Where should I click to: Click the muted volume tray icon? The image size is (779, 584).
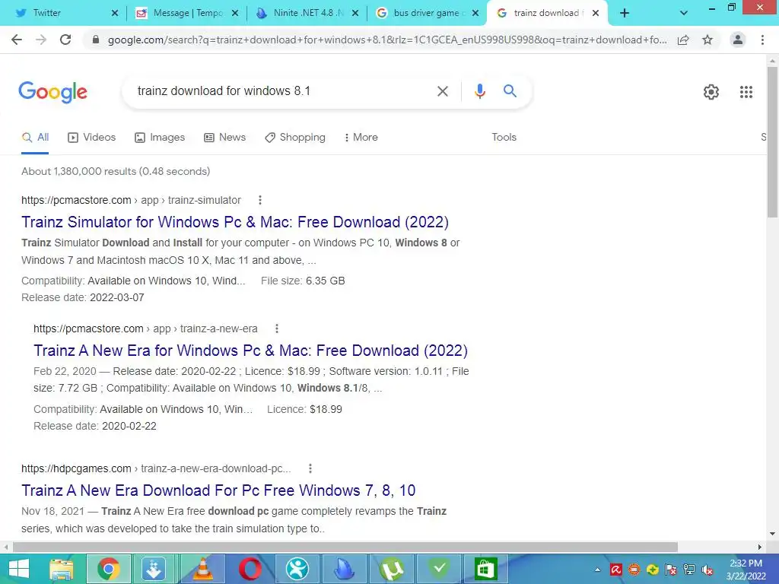(707, 570)
